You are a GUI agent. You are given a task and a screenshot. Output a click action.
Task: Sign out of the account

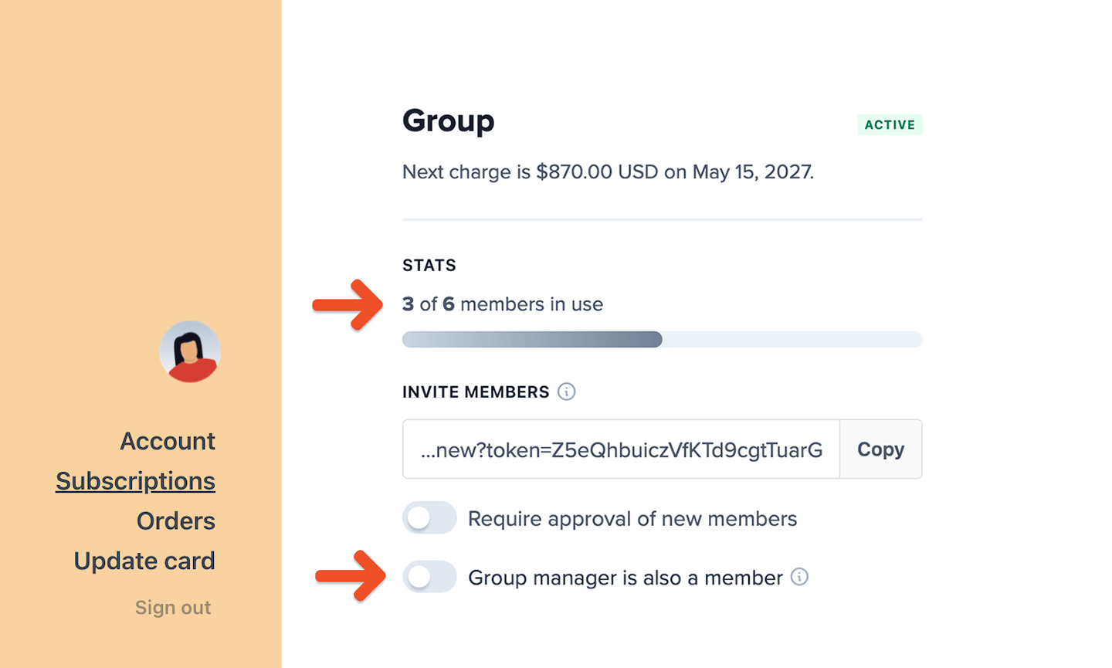coord(173,608)
